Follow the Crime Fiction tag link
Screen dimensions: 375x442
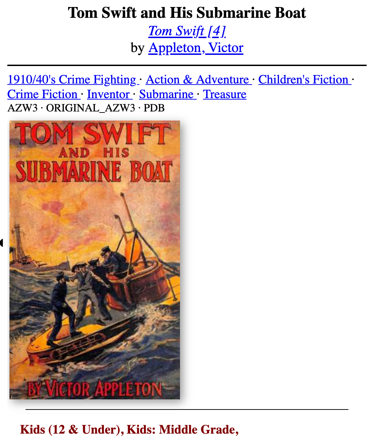[x=44, y=94]
